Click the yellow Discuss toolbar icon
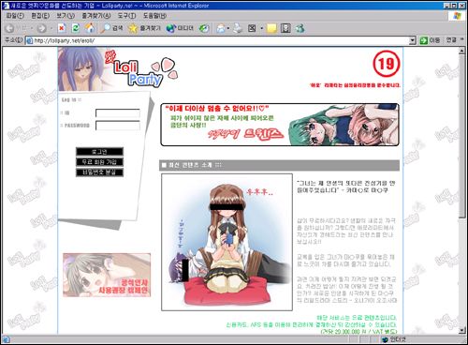This screenshot has width=468, height=345. pyautogui.click(x=271, y=28)
